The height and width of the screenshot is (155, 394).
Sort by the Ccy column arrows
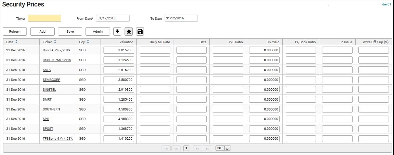pos(88,42)
